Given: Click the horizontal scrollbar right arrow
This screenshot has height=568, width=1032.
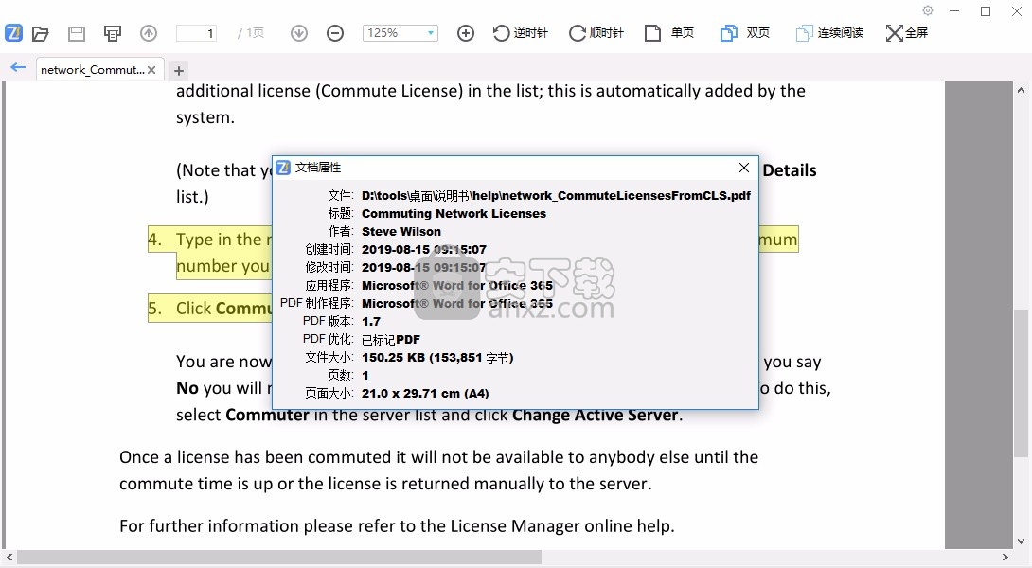Looking at the screenshot, I should coord(1005,558).
